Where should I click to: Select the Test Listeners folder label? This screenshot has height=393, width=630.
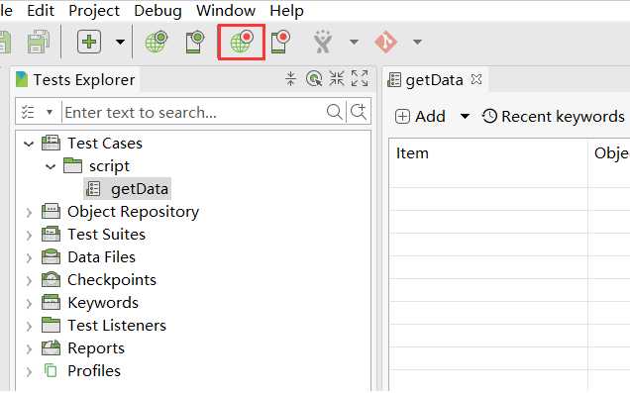pyautogui.click(x=117, y=326)
